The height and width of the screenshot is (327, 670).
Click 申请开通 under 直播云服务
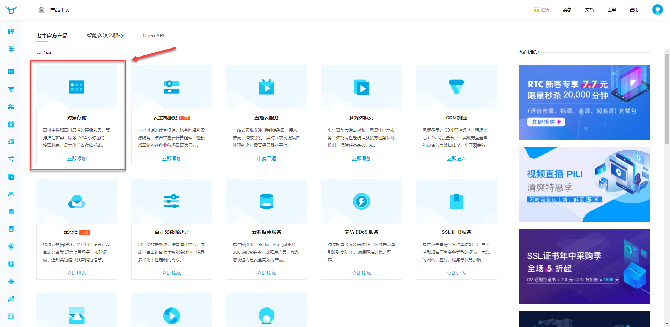(x=267, y=158)
